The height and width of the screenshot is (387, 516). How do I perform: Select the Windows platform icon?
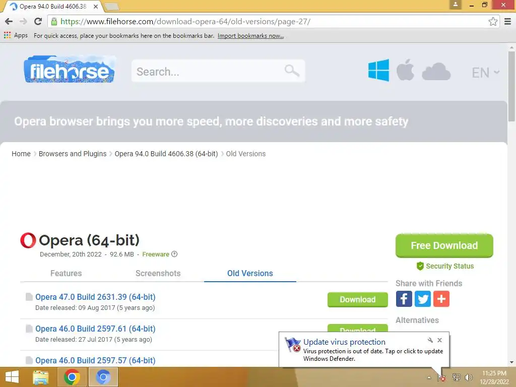[378, 70]
